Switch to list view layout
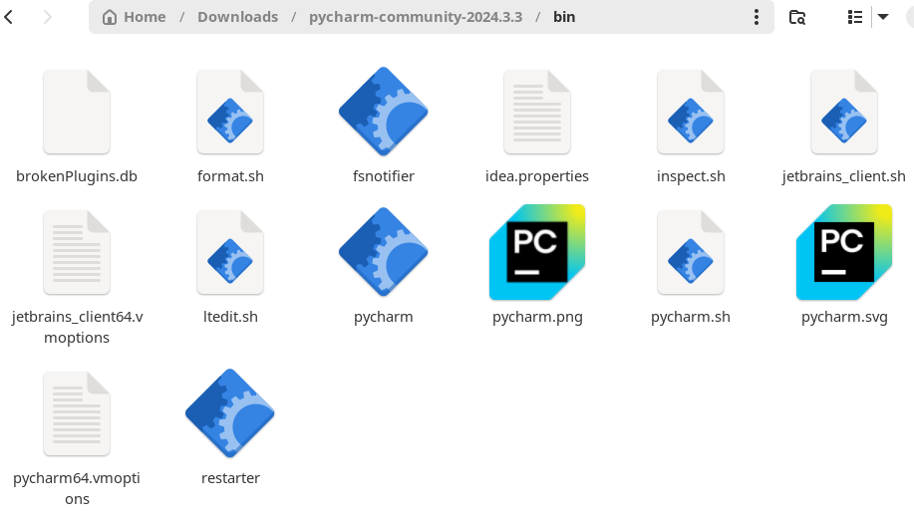The height and width of the screenshot is (521, 914). [855, 17]
